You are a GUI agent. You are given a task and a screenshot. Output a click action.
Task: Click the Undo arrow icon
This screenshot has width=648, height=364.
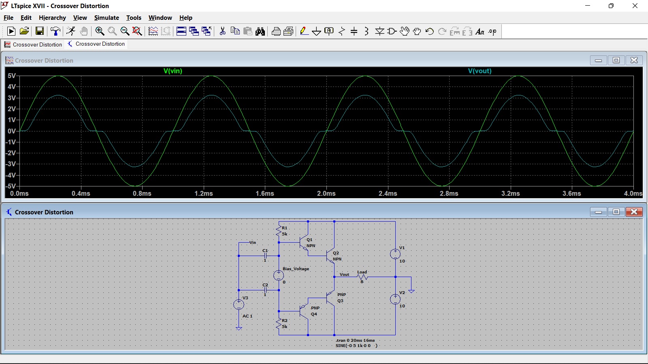pos(430,31)
